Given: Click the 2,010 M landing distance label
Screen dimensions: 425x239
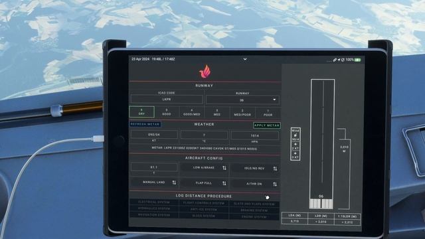Looking at the screenshot, I should [344, 149].
